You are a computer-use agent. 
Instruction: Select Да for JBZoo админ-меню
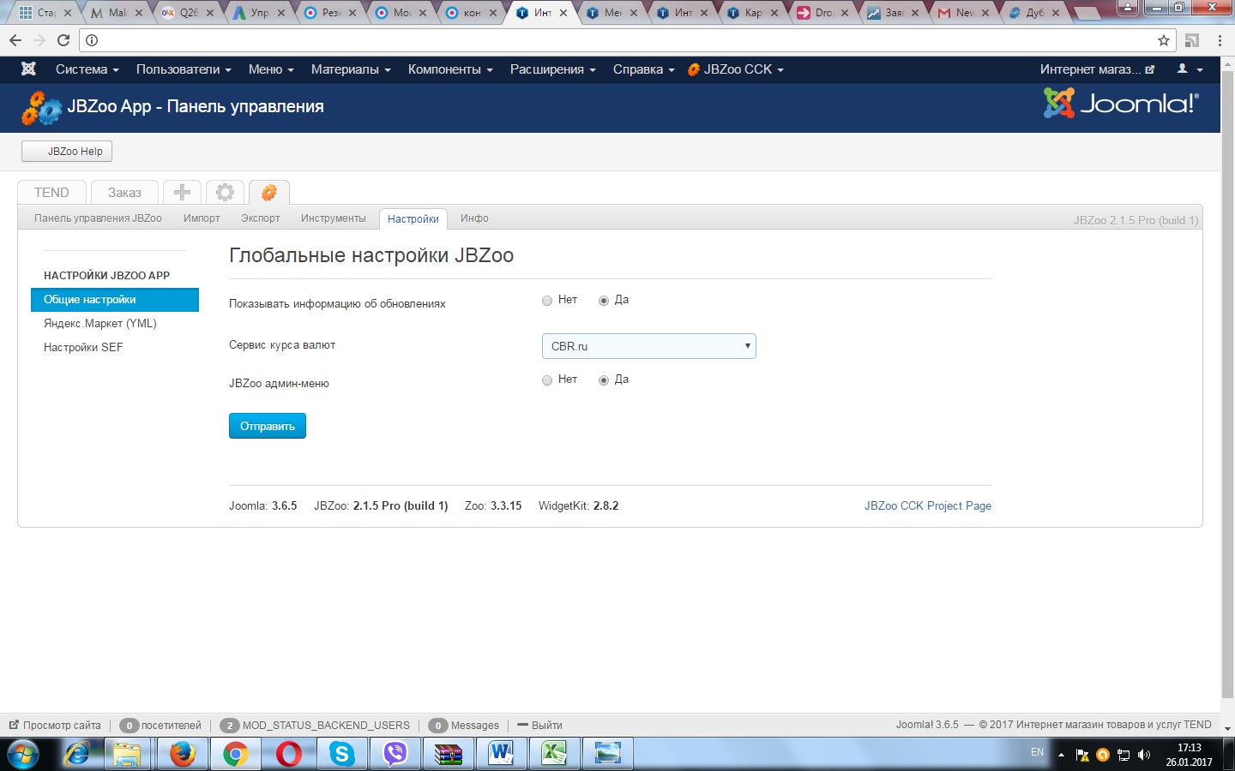pyautogui.click(x=604, y=380)
